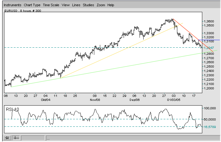
Task: Open the Instruments menu
Action: coord(12,5)
